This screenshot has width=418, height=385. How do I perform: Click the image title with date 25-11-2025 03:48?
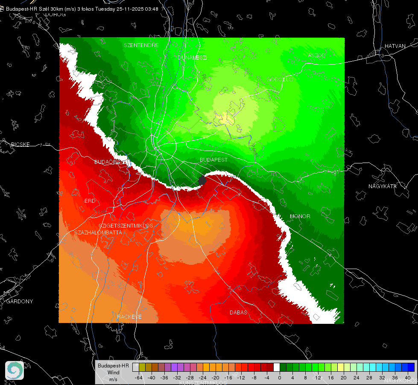pyautogui.click(x=82, y=9)
